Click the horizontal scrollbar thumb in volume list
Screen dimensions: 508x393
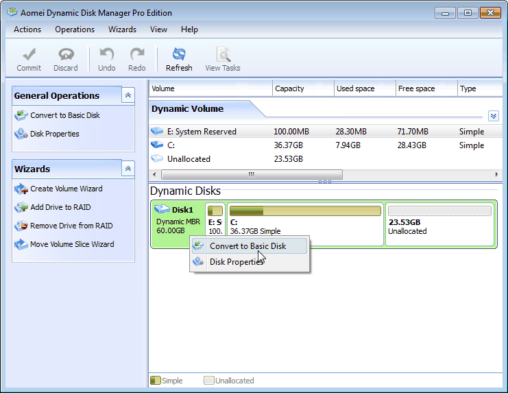tap(252, 174)
